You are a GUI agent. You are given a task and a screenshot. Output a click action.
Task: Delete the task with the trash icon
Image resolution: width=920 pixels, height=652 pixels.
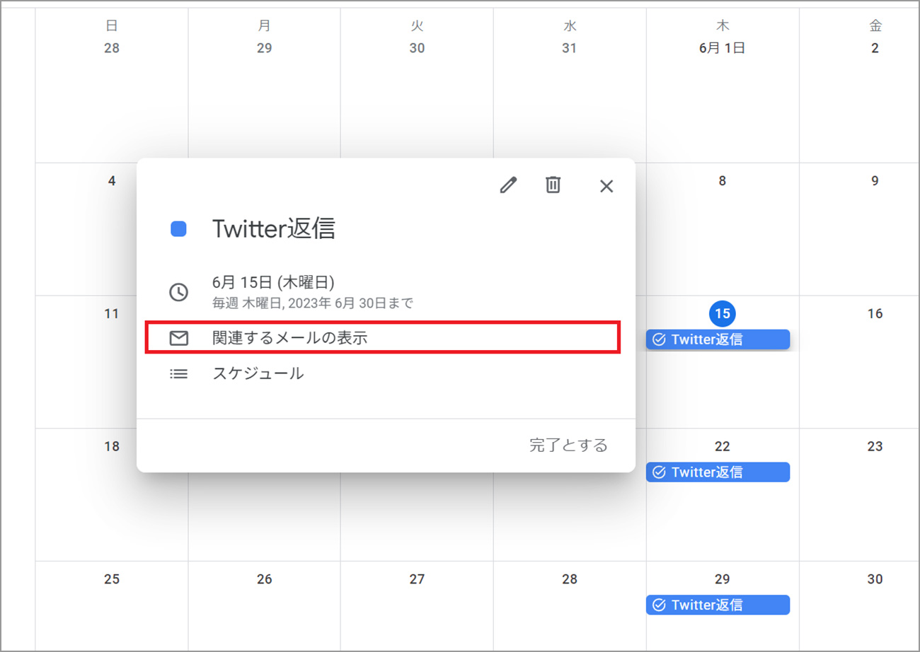tap(553, 185)
